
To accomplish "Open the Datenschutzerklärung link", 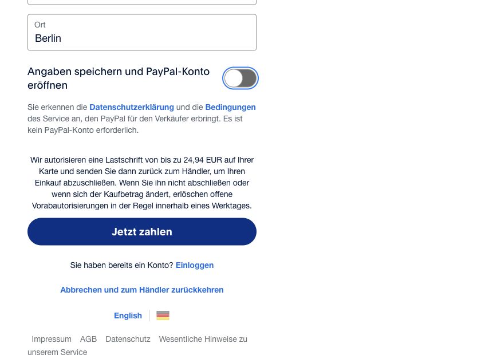I will pos(132,107).
